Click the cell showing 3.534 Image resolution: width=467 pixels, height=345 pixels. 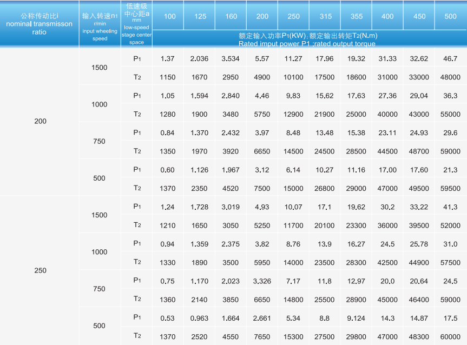point(231,58)
